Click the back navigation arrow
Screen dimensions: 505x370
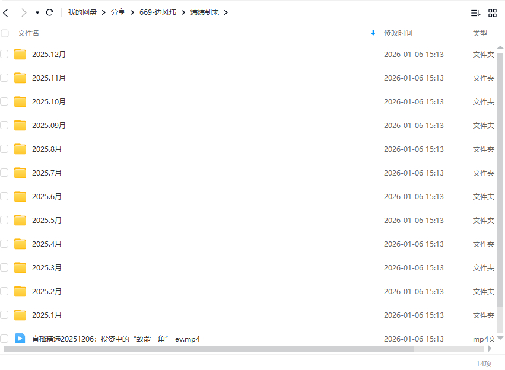click(6, 12)
